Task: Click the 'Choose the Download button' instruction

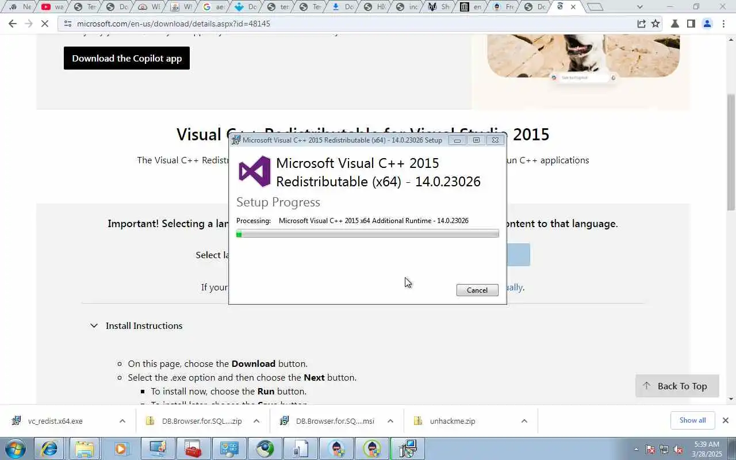Action: tap(217, 363)
